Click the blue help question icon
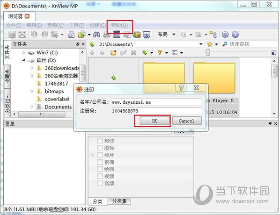Screen dimensions: 280x215 [x=235, y=35]
